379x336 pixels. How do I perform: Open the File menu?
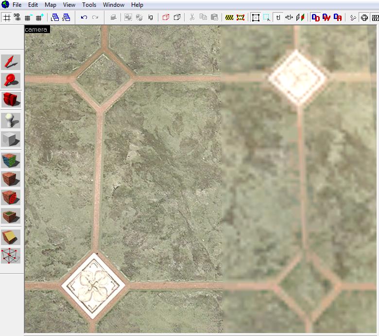[17, 5]
